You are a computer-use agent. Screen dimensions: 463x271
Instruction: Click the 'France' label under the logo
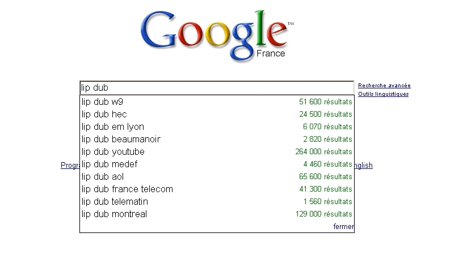(271, 54)
